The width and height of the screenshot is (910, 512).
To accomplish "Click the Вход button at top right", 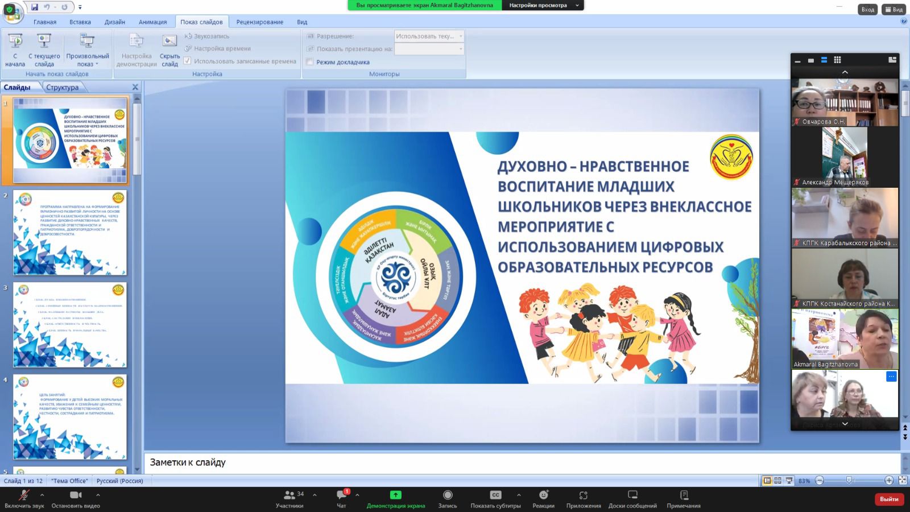I will coord(867,9).
